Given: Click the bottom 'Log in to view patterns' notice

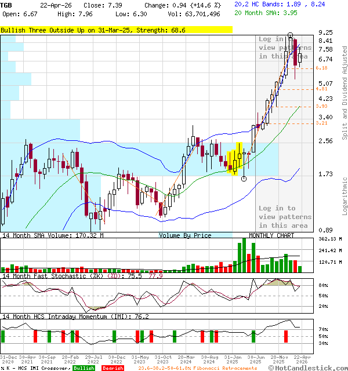Looking at the screenshot, I should (285, 216).
